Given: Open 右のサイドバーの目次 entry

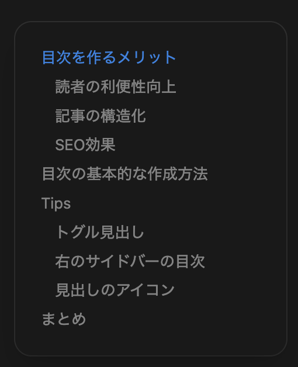Looking at the screenshot, I should (130, 261).
